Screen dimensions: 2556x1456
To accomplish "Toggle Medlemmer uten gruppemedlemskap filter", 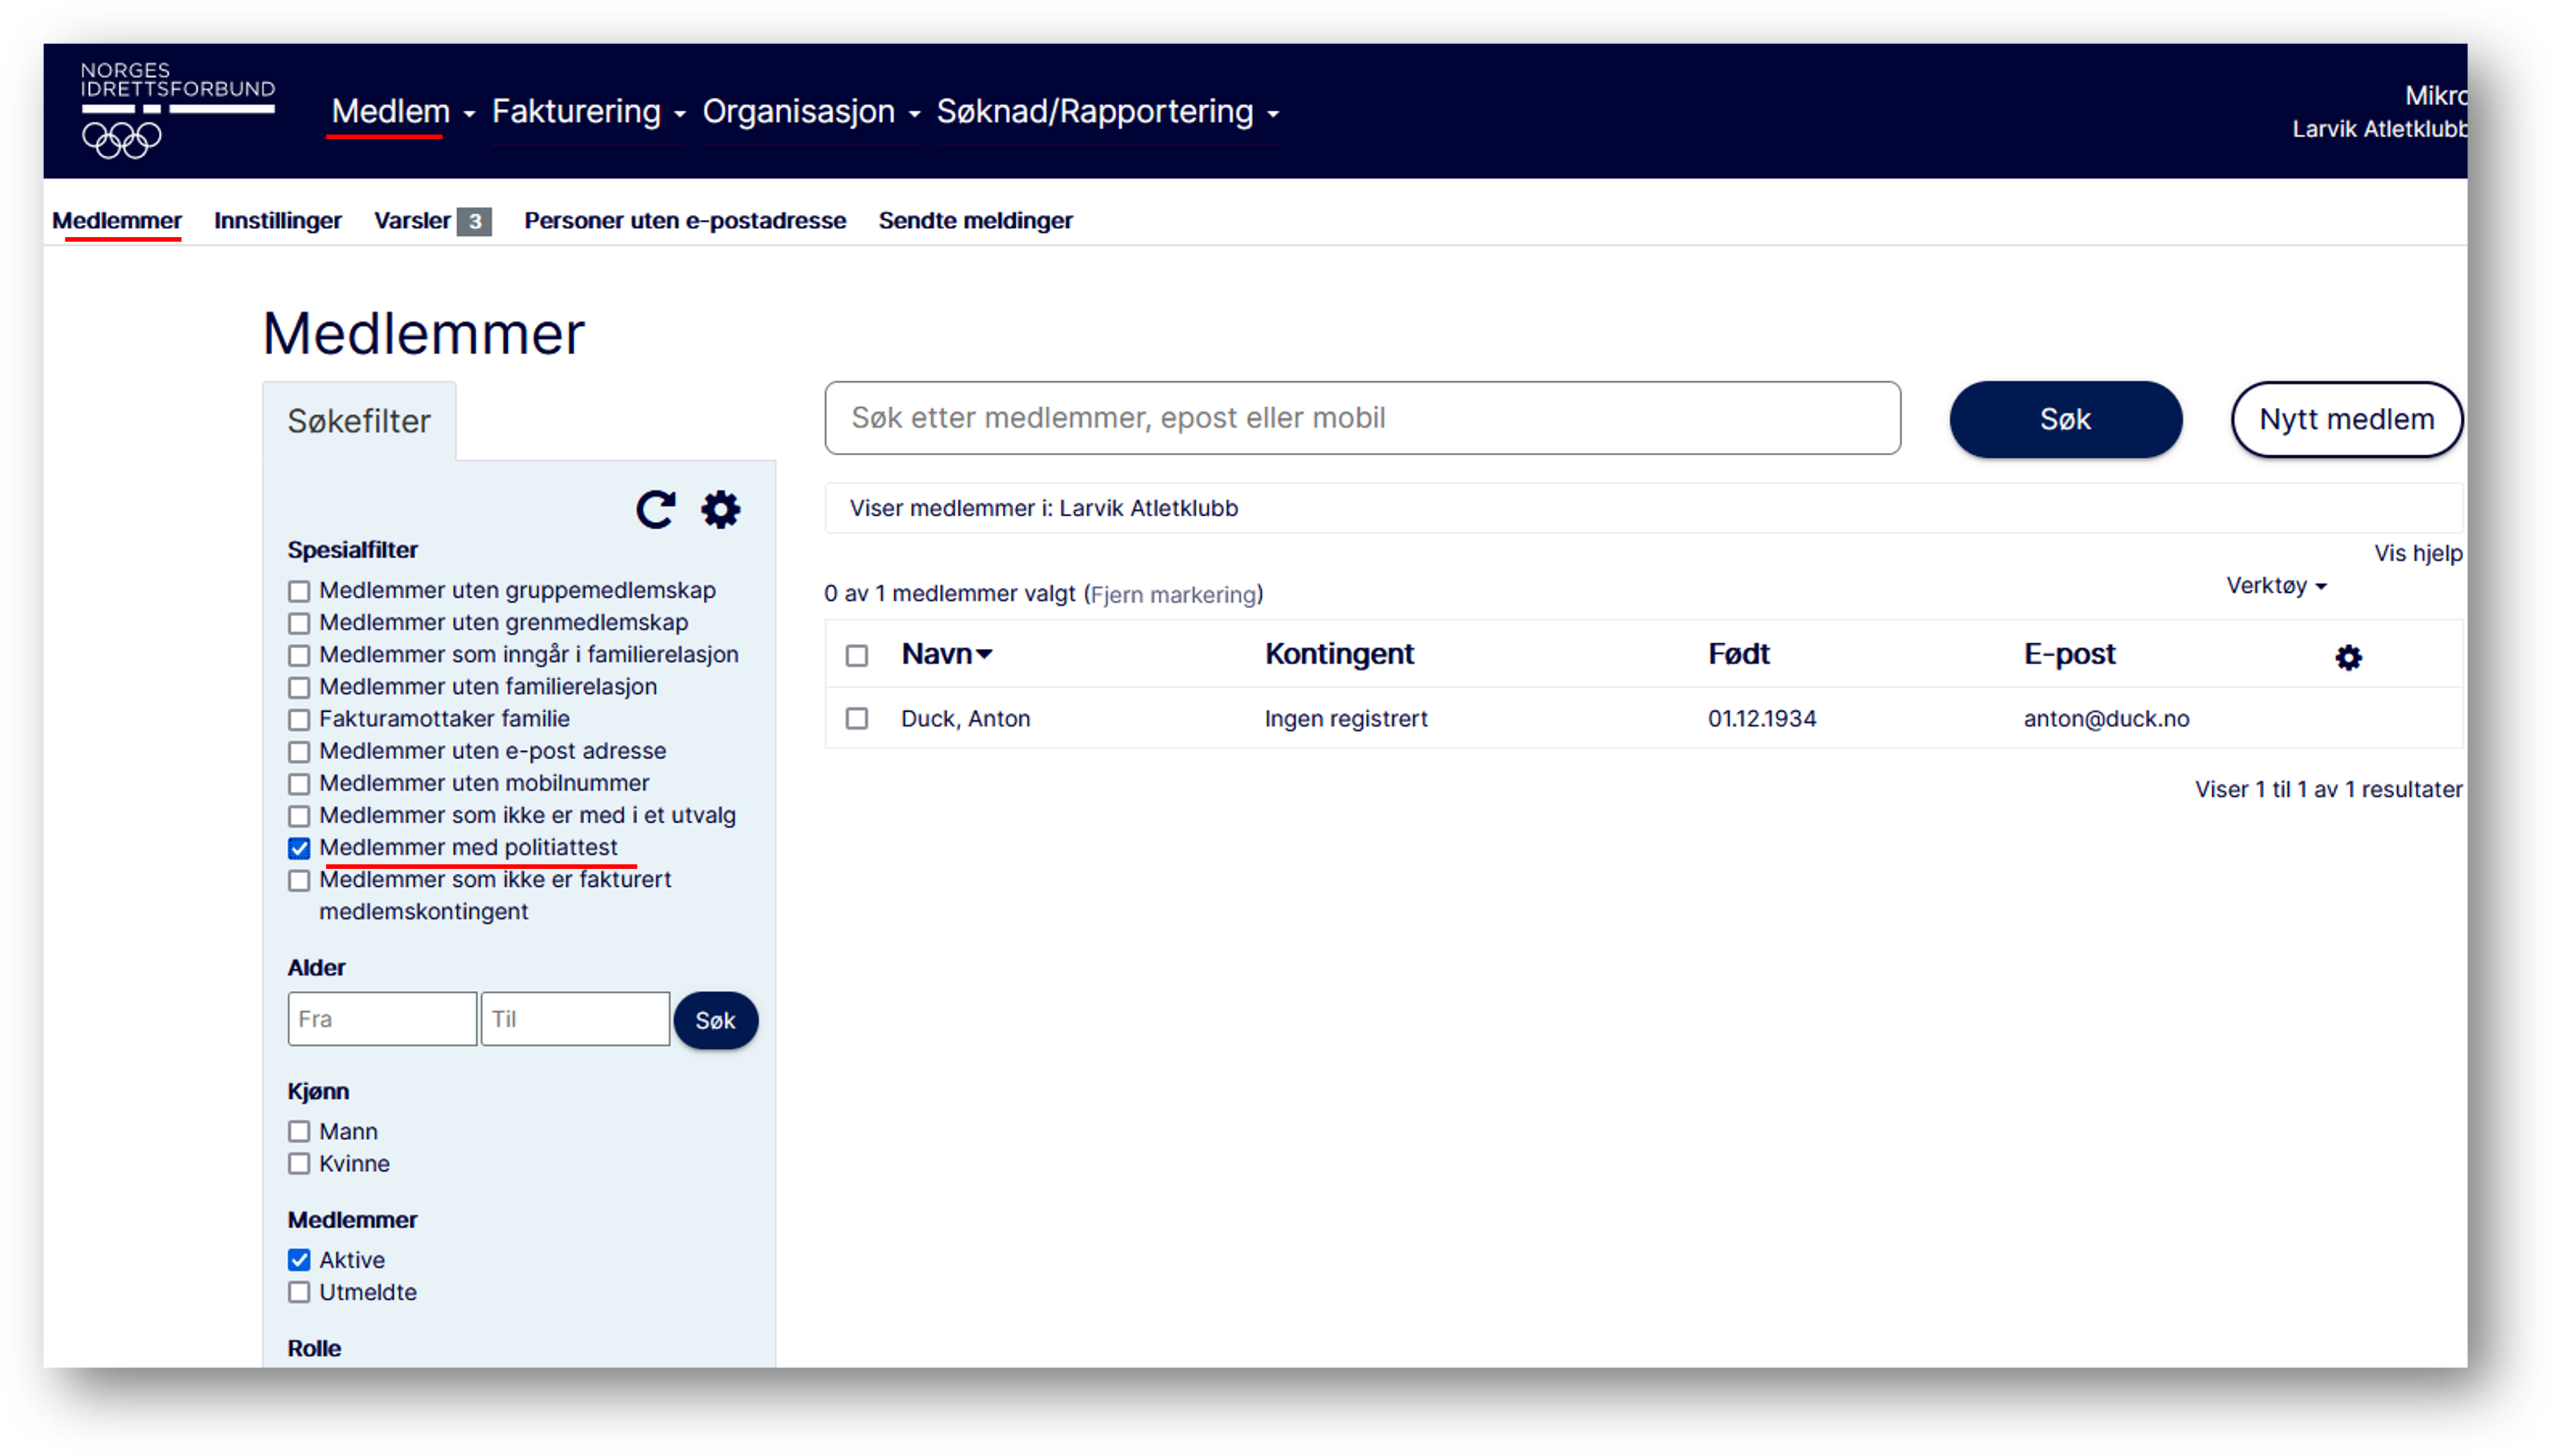I will pos(299,591).
